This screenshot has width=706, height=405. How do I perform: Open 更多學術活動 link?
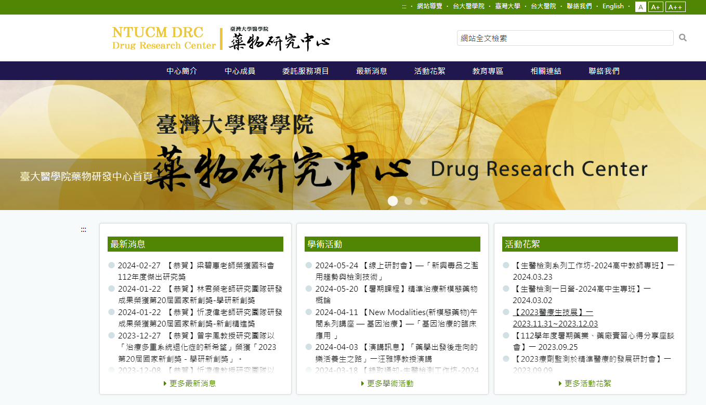[x=388, y=383]
